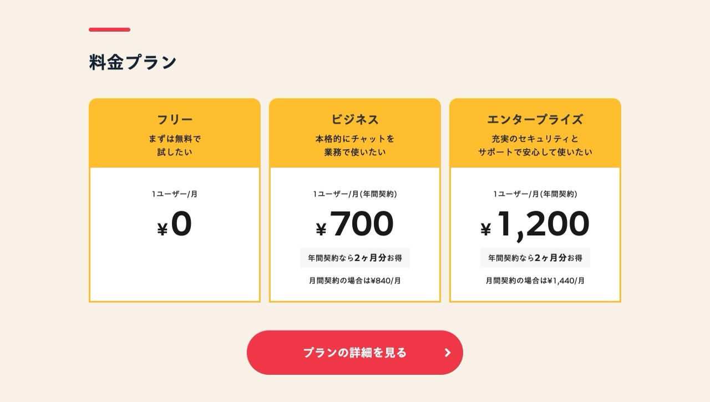
Task: Click the ¥700 price on the business plan
Action: tap(354, 223)
